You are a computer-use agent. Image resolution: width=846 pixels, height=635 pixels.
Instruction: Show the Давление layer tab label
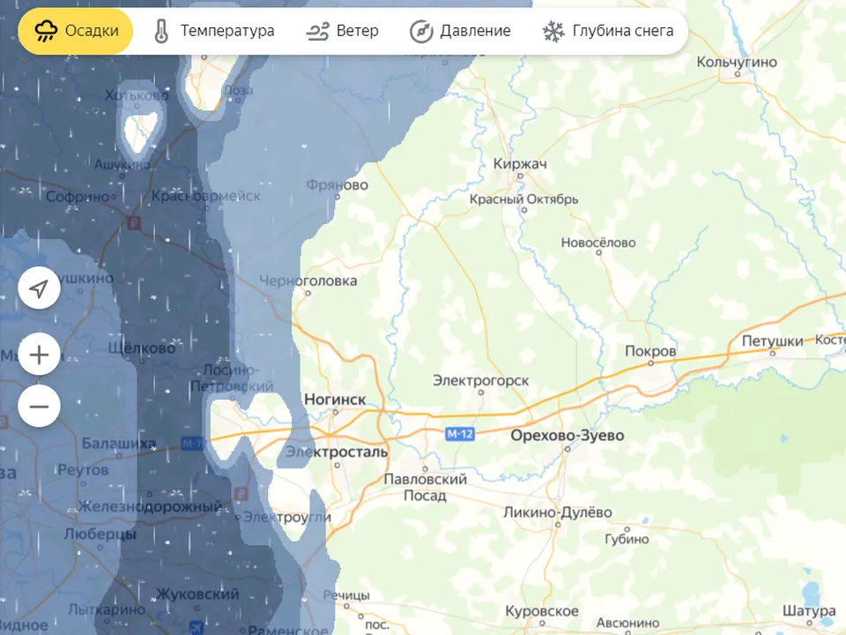click(x=476, y=32)
